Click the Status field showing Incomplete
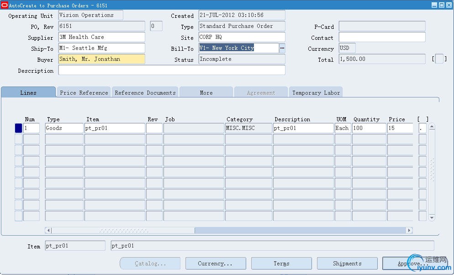This screenshot has width=454, height=275. [242, 59]
